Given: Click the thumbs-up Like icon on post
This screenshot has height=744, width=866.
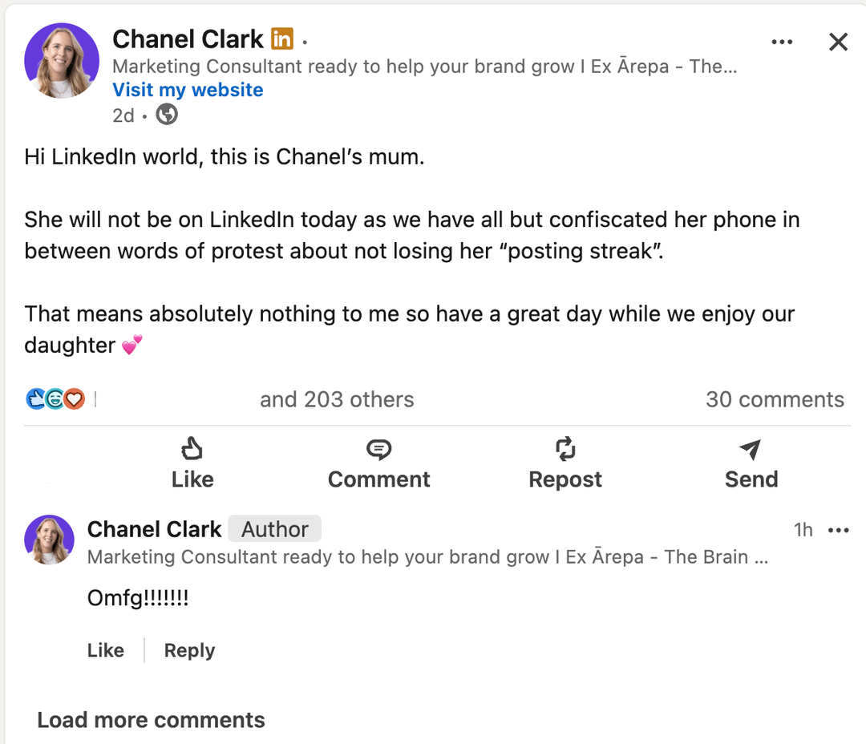Looking at the screenshot, I should [x=192, y=448].
